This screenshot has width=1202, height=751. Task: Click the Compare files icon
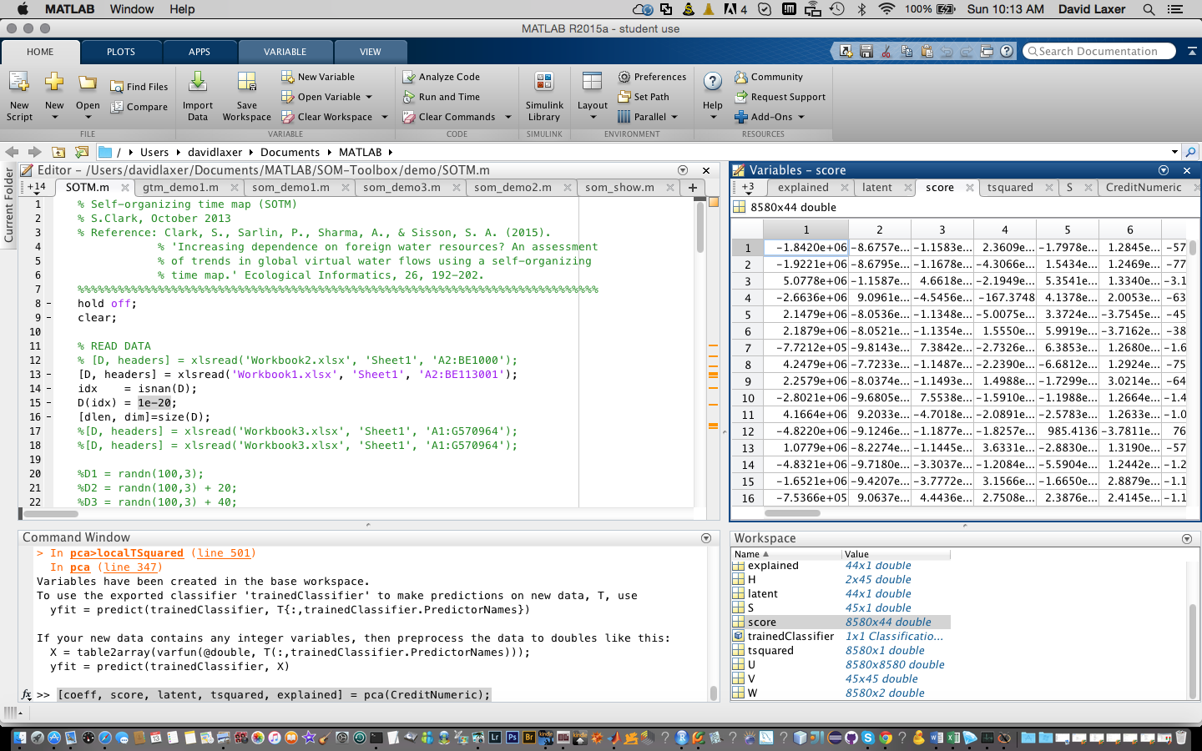(x=118, y=107)
